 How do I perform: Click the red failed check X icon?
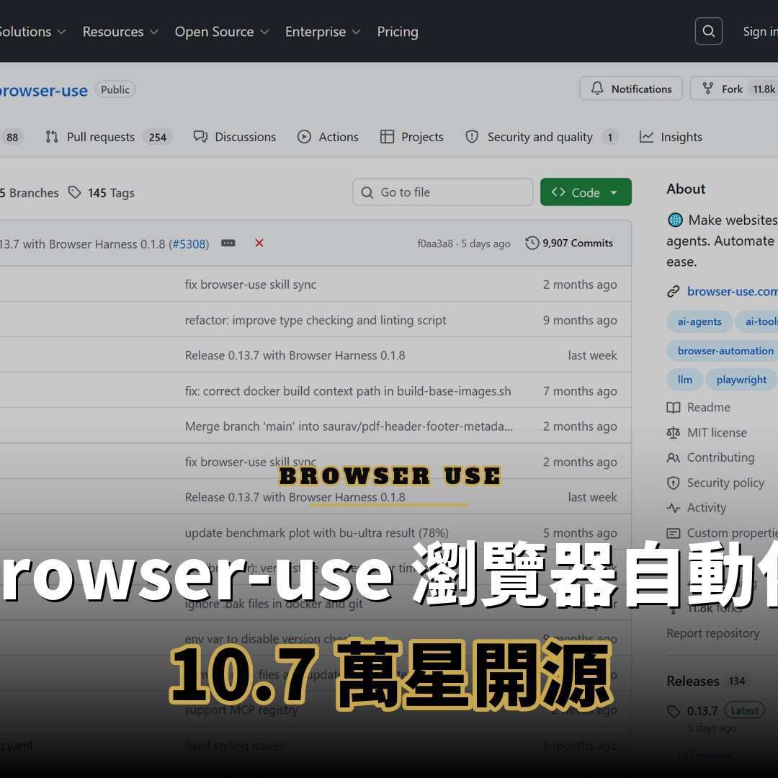pos(259,243)
